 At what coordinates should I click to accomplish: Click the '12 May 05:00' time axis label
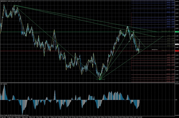tap(61, 117)
